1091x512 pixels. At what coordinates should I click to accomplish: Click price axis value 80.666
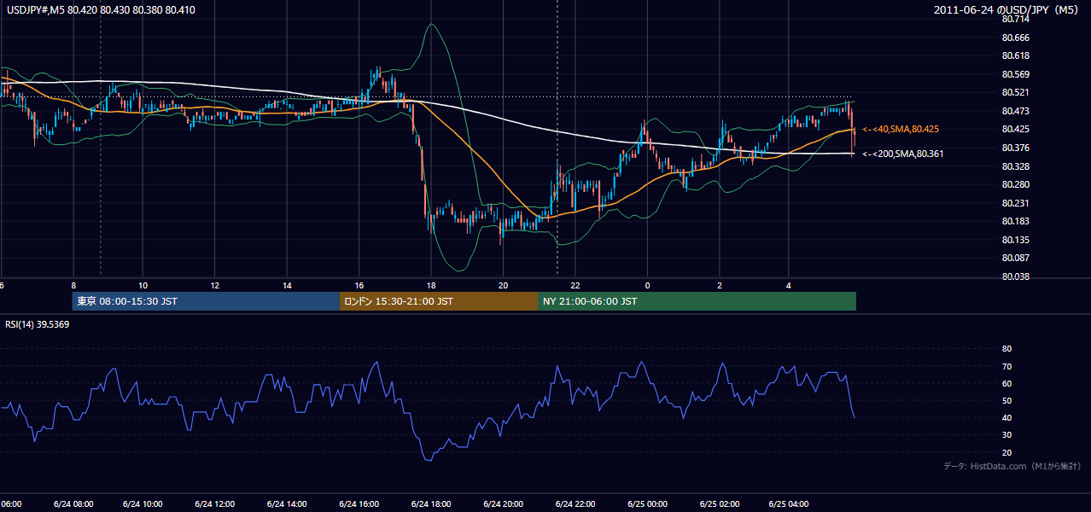coord(1015,38)
